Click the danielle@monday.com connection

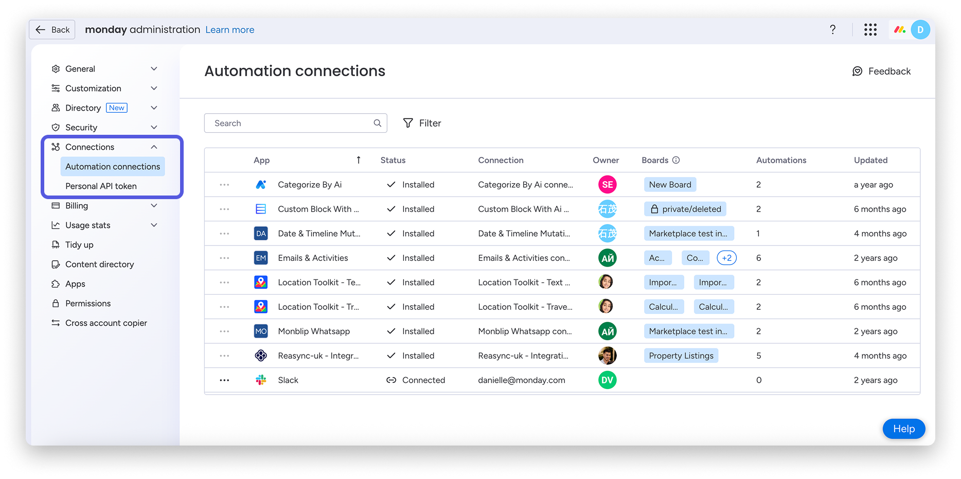point(521,380)
